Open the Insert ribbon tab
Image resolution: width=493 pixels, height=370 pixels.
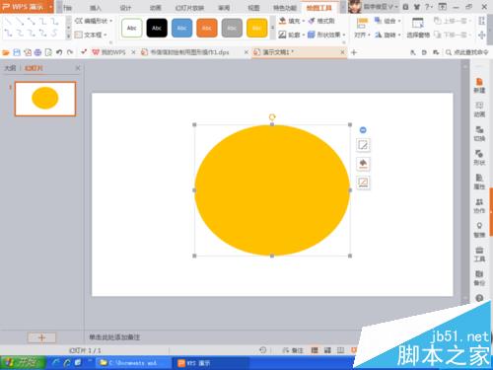[96, 8]
